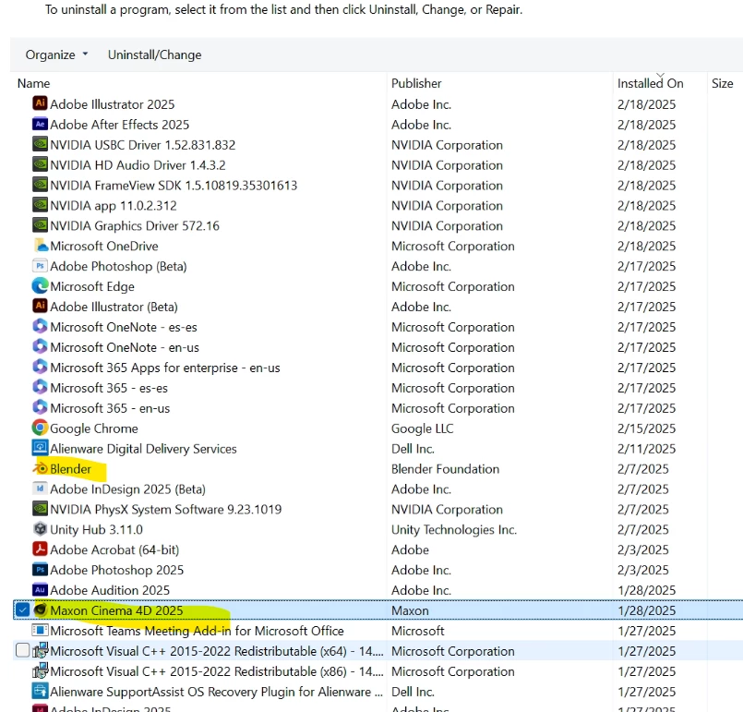Viewport: 743px width, 712px height.
Task: Select the Blender icon
Action: point(40,468)
